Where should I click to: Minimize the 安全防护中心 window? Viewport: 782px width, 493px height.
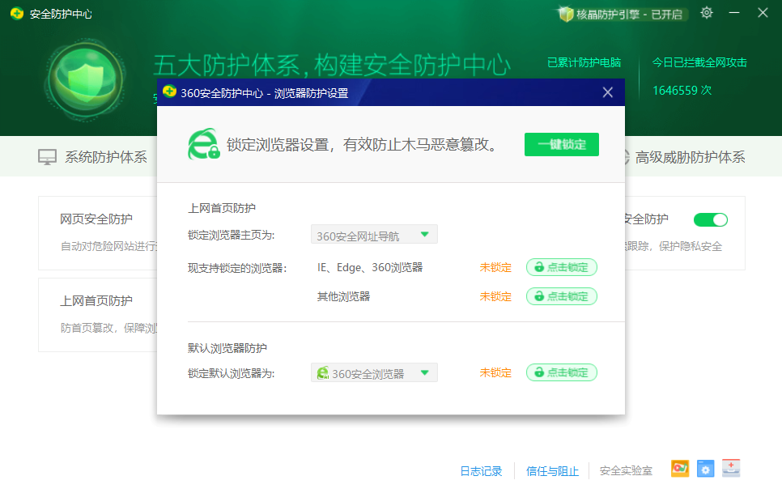pos(734,12)
